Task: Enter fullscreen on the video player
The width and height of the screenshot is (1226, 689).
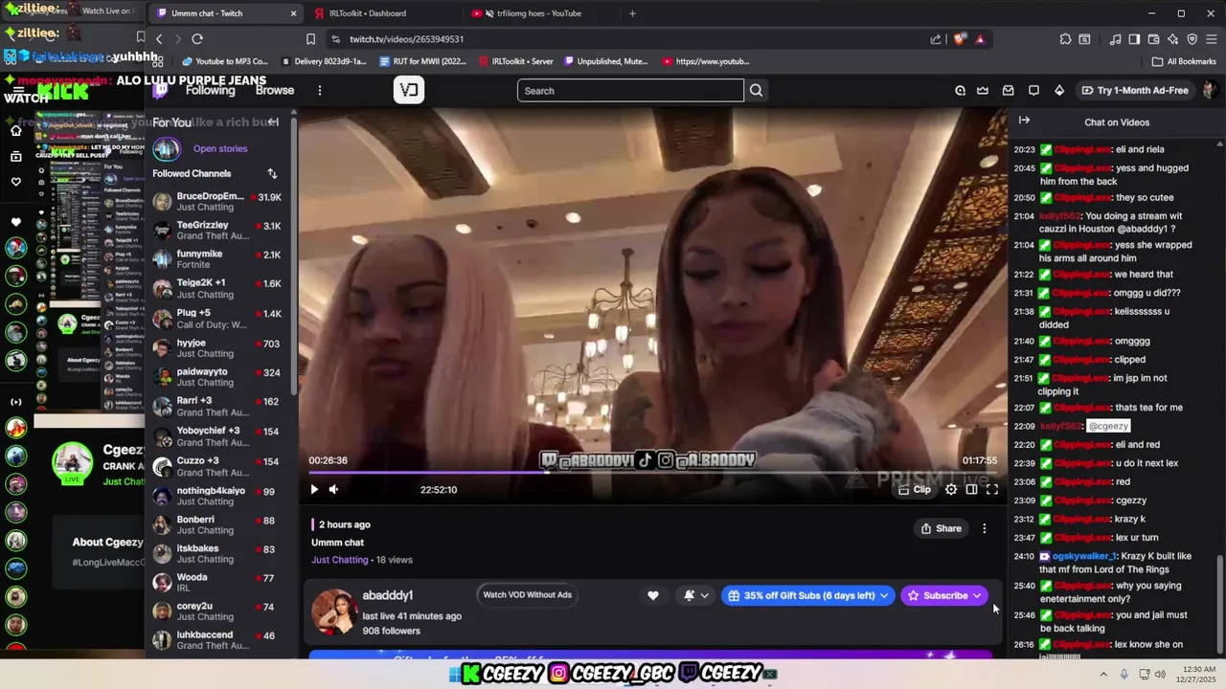Action: (x=992, y=489)
